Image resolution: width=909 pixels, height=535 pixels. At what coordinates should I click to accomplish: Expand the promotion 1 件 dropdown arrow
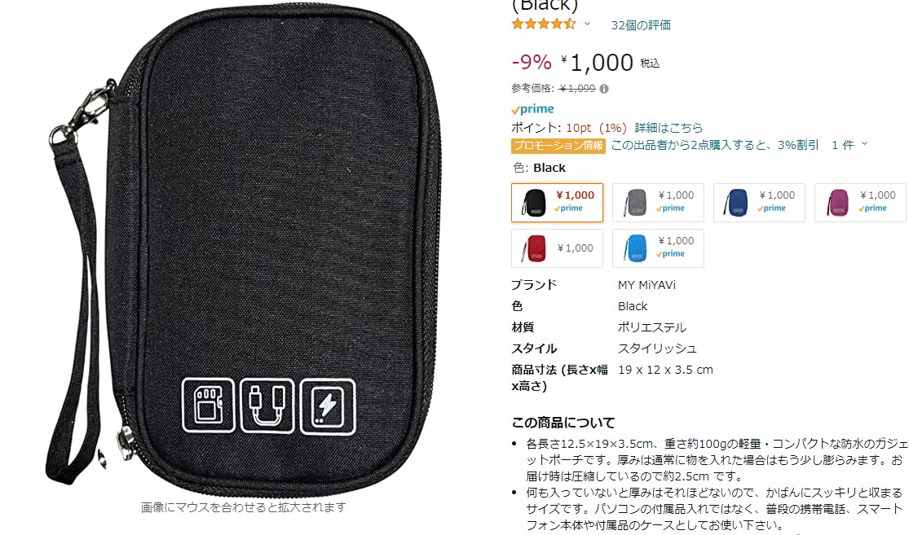(x=864, y=143)
